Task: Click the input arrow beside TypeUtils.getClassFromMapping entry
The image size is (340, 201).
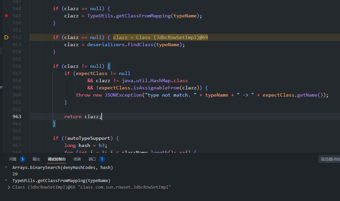Action: click(x=6, y=180)
